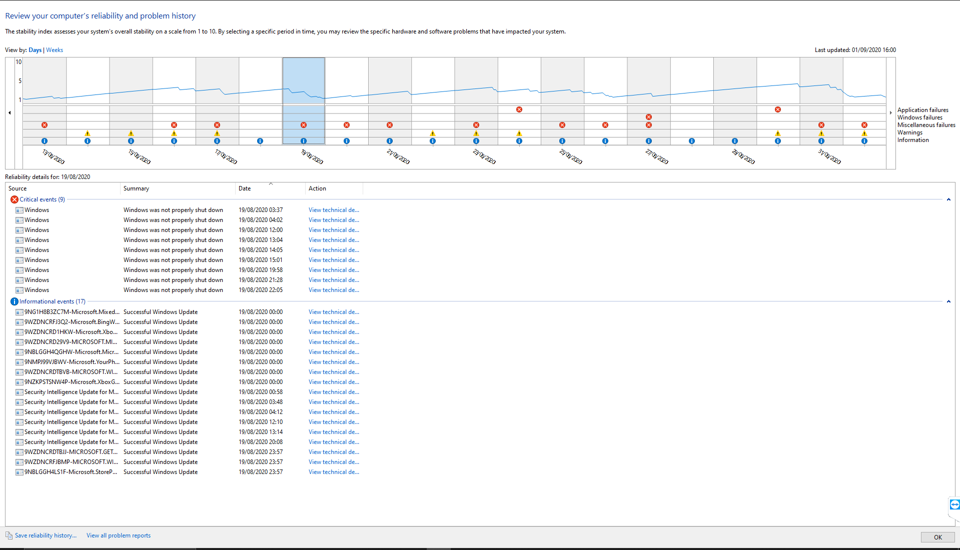The width and height of the screenshot is (960, 550).
Task: Click the miscellaneous failure icon in 31/08/2020 column
Action: (x=821, y=125)
